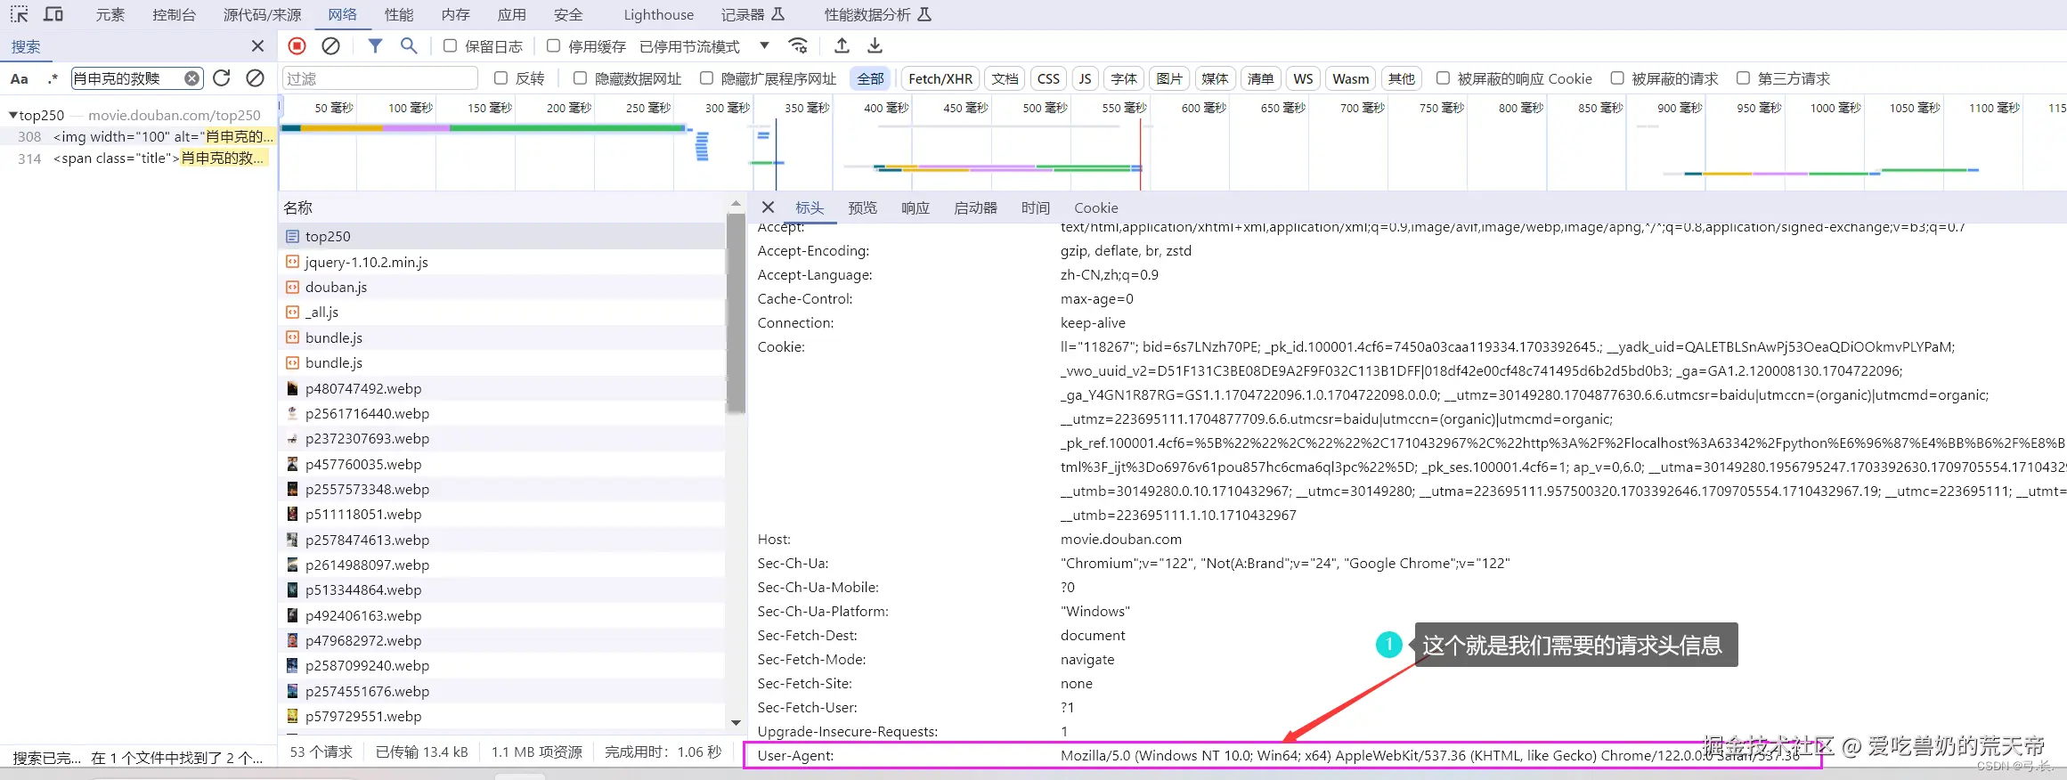Clear the search query text
The width and height of the screenshot is (2067, 780).
pyautogui.click(x=191, y=78)
